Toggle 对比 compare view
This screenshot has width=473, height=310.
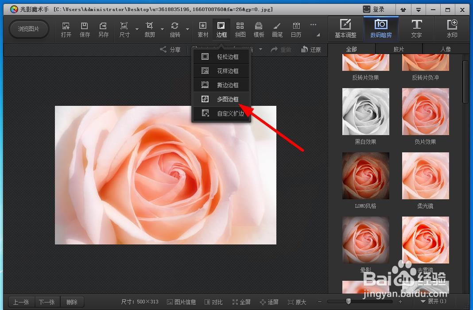coord(213,302)
